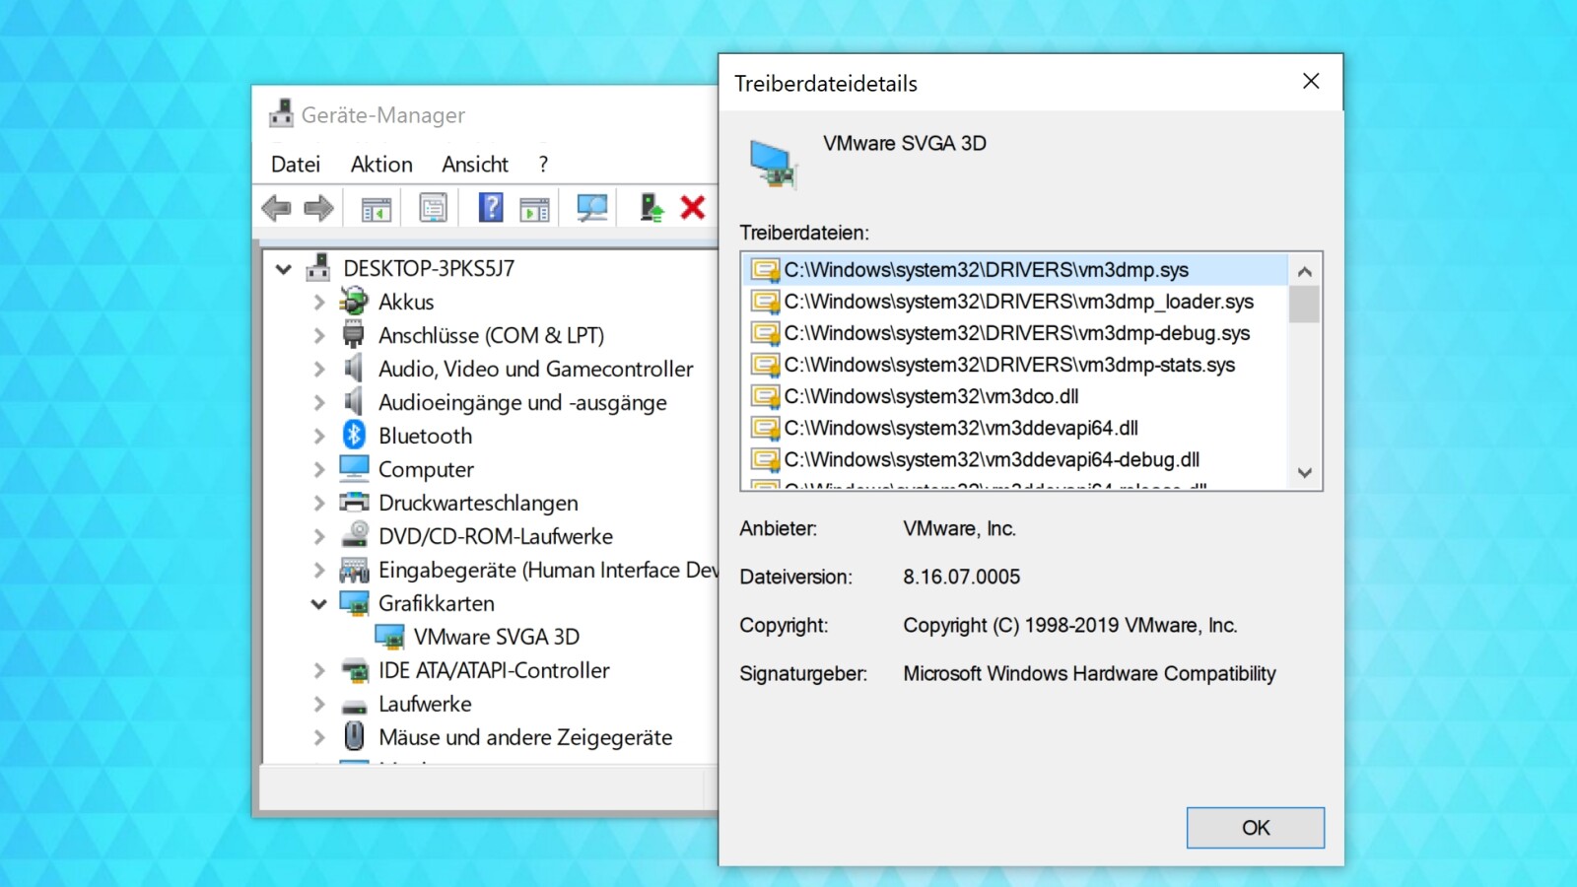The width and height of the screenshot is (1577, 887).
Task: Open the Datei menu
Action: (296, 165)
